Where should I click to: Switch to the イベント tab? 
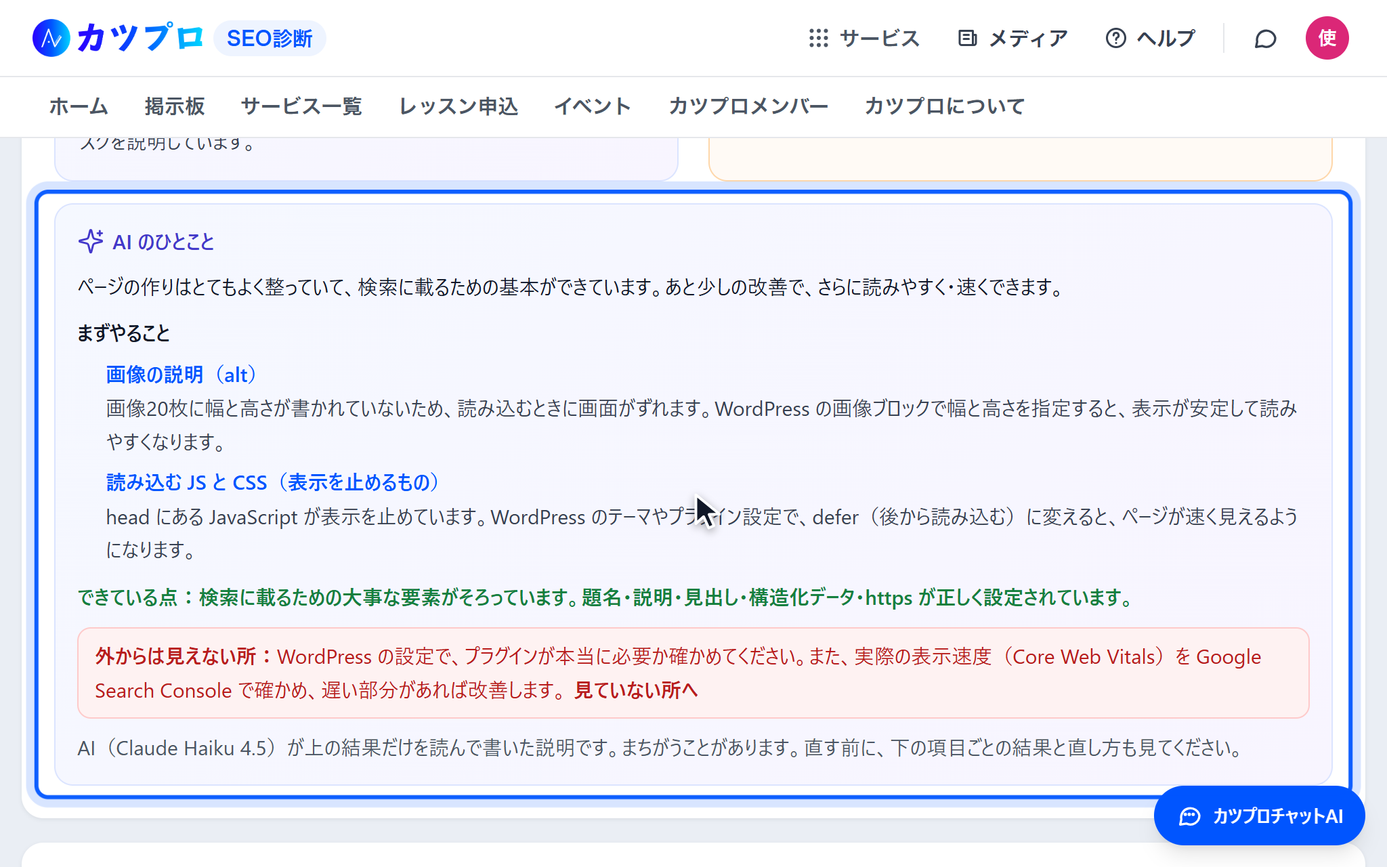593,106
